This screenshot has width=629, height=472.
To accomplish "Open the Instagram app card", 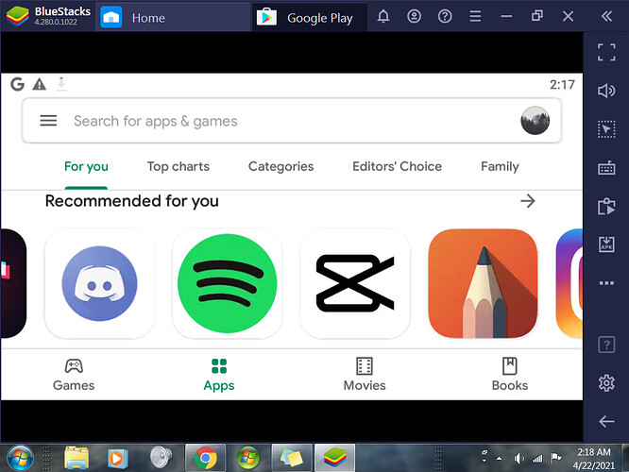I will tap(569, 283).
